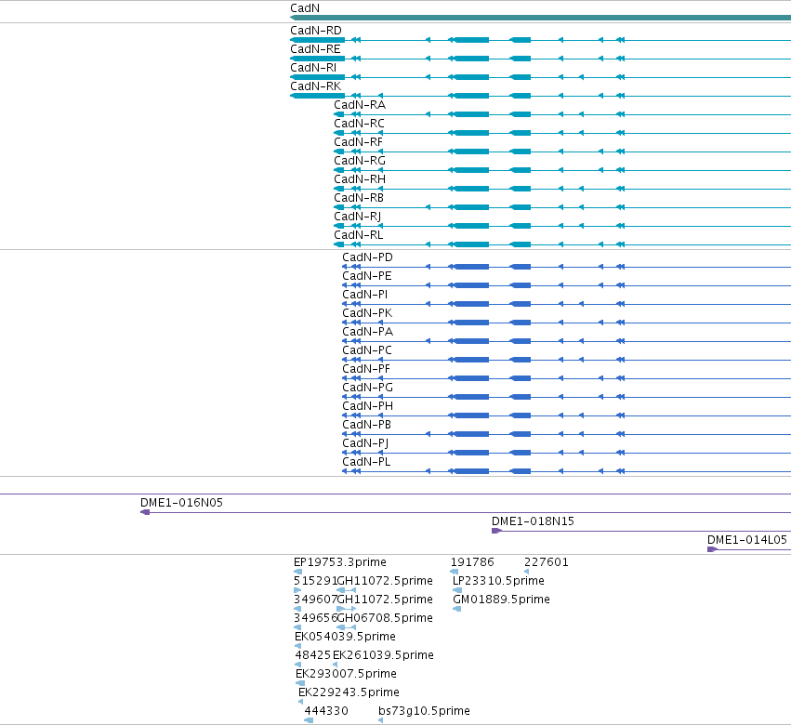
Task: Click the GM01889.5prime insertion marker
Action: point(457,609)
